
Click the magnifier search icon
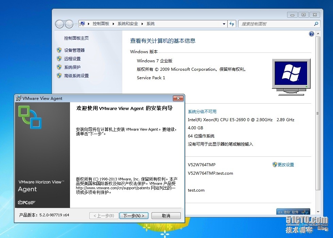click(316, 24)
